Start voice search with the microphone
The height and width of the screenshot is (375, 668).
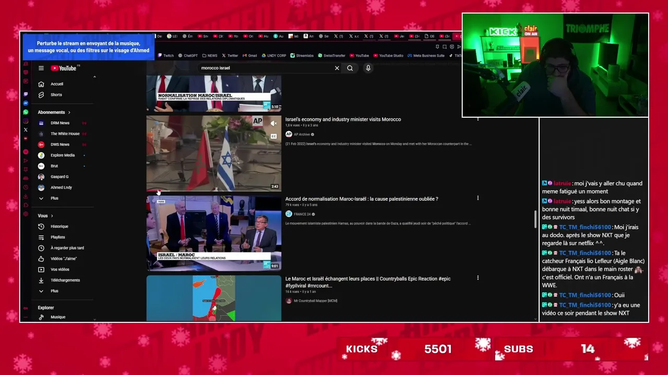point(368,68)
